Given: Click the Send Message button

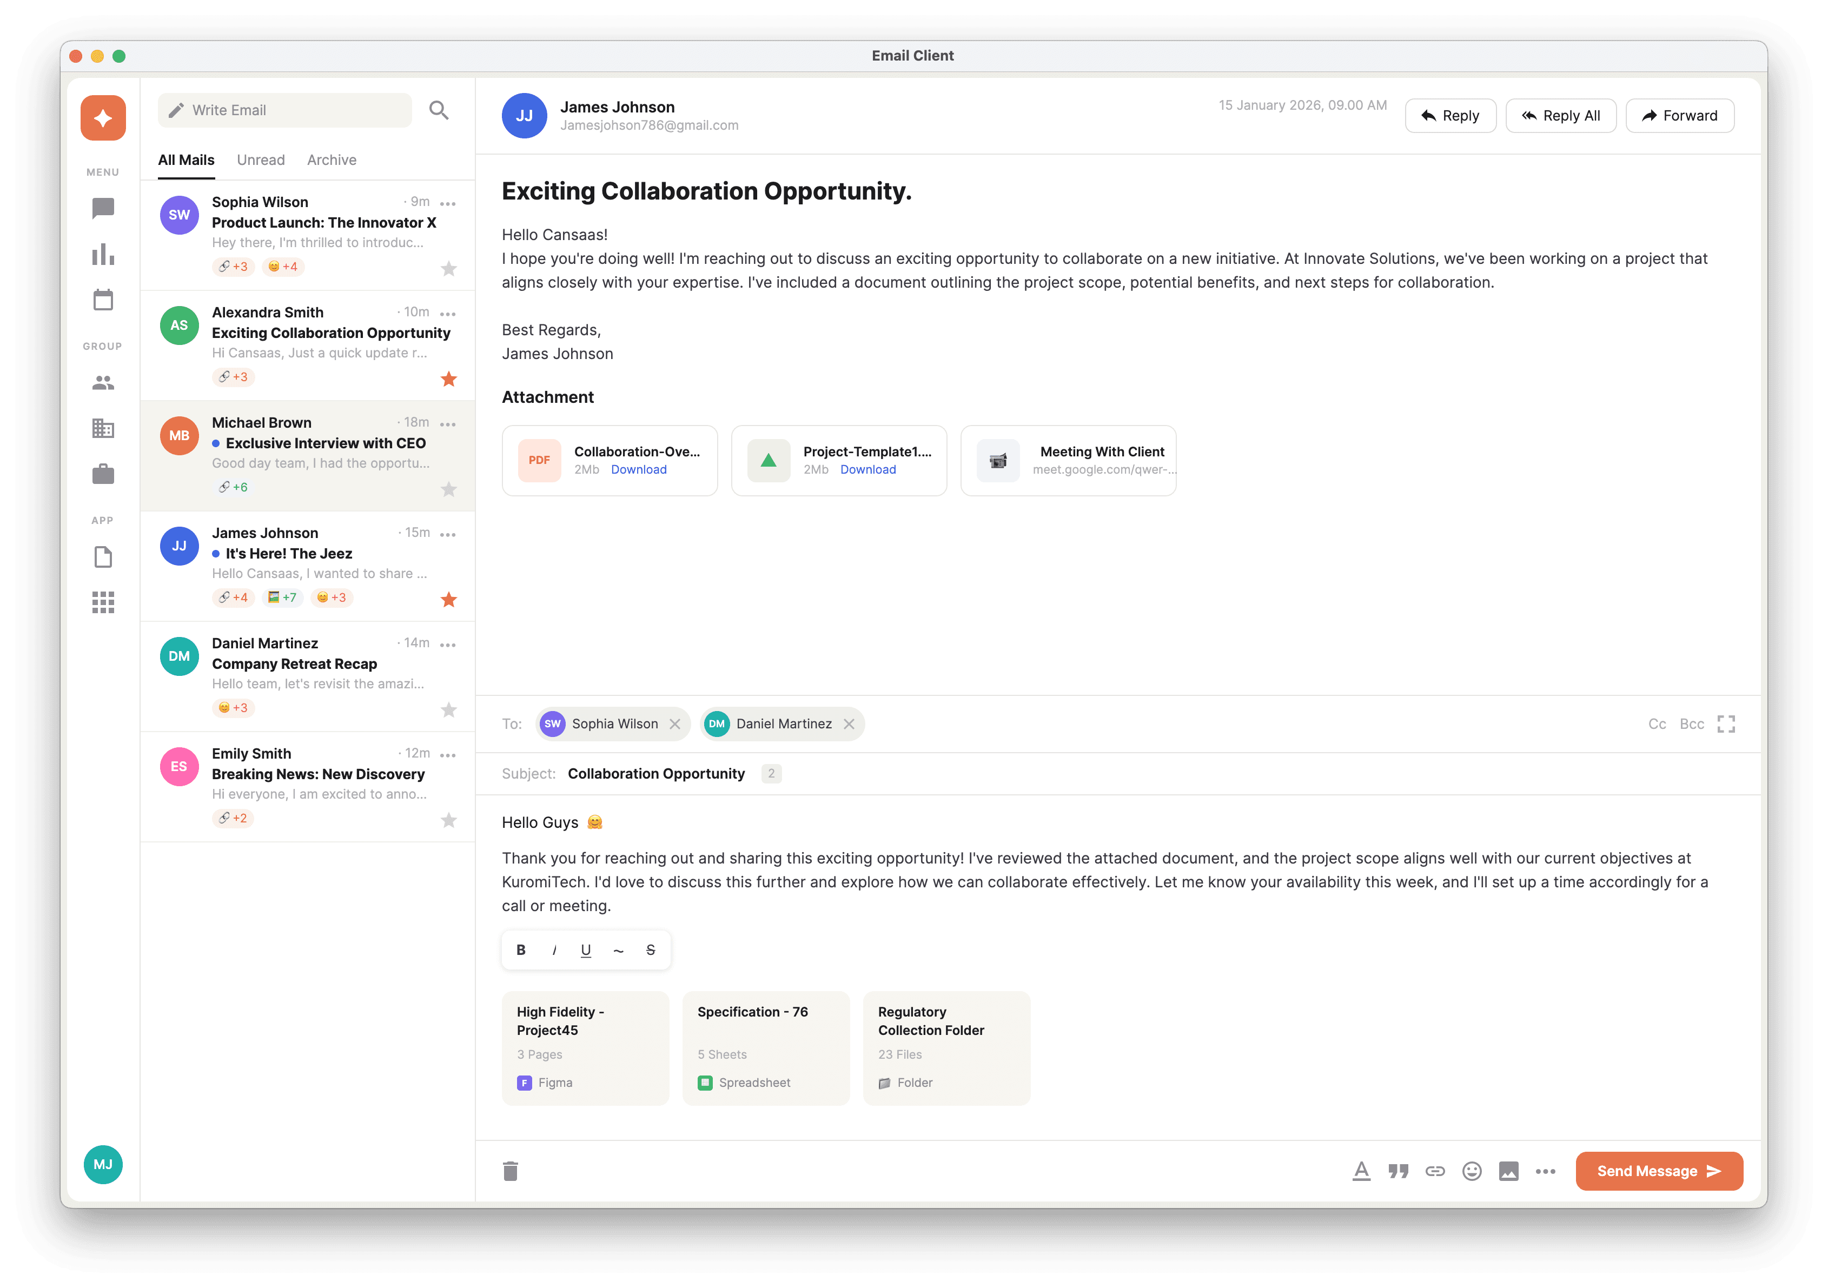Looking at the screenshot, I should pyautogui.click(x=1658, y=1171).
